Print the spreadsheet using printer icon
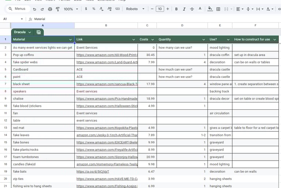The image size is (281, 188). 50,9
